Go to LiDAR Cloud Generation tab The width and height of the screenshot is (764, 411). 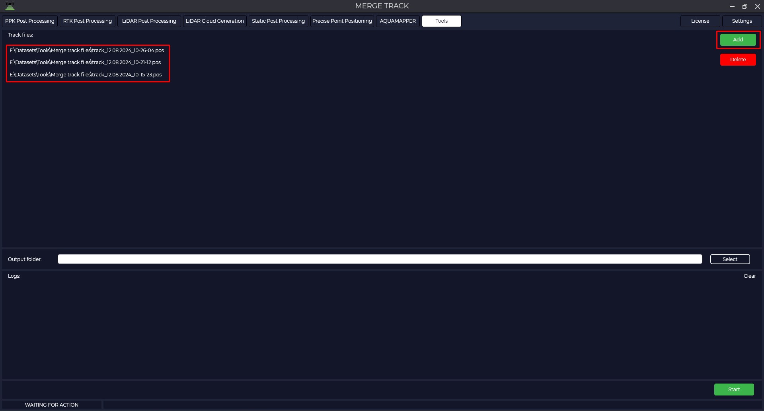tap(215, 21)
